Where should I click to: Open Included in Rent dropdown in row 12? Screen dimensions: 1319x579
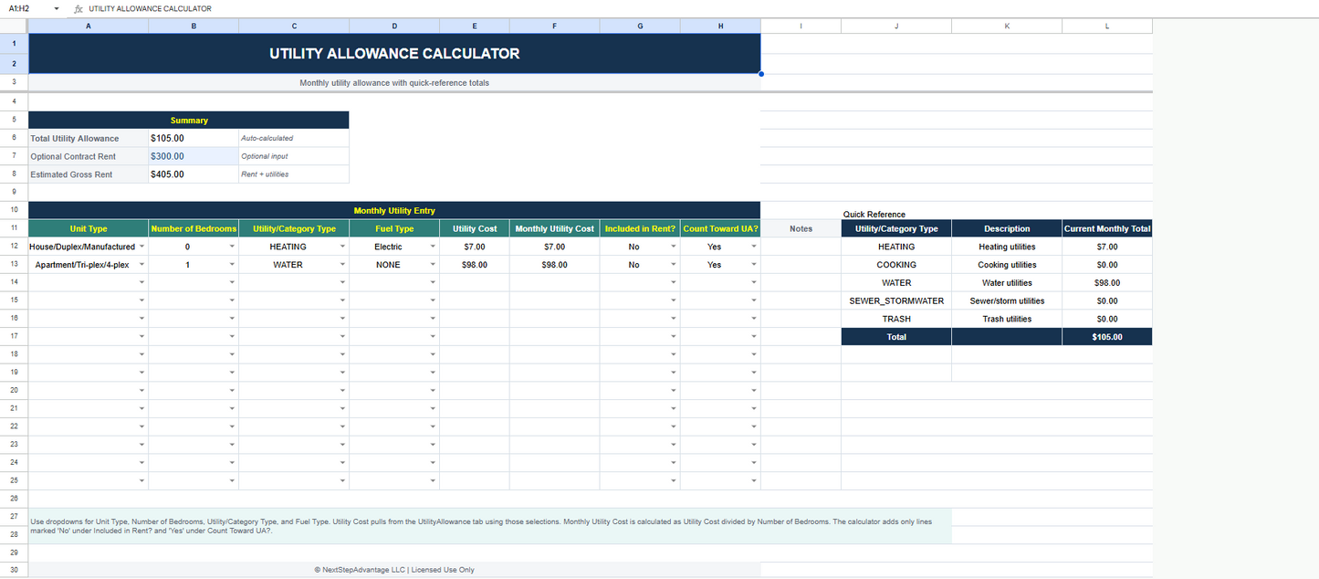tap(674, 247)
